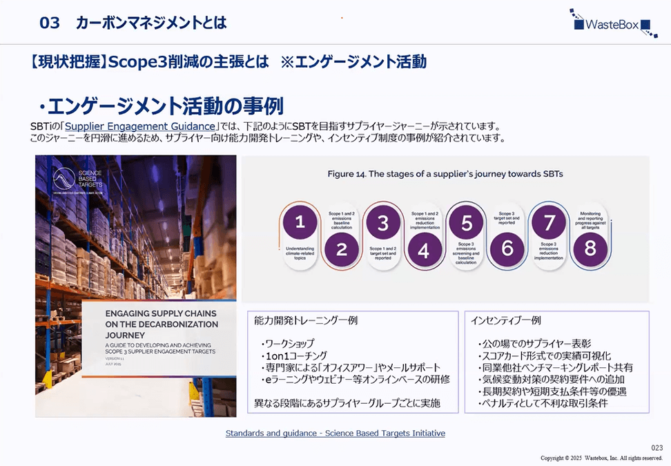This screenshot has width=671, height=466.
Task: Click the Figure 14 diagram title
Action: pos(445,174)
